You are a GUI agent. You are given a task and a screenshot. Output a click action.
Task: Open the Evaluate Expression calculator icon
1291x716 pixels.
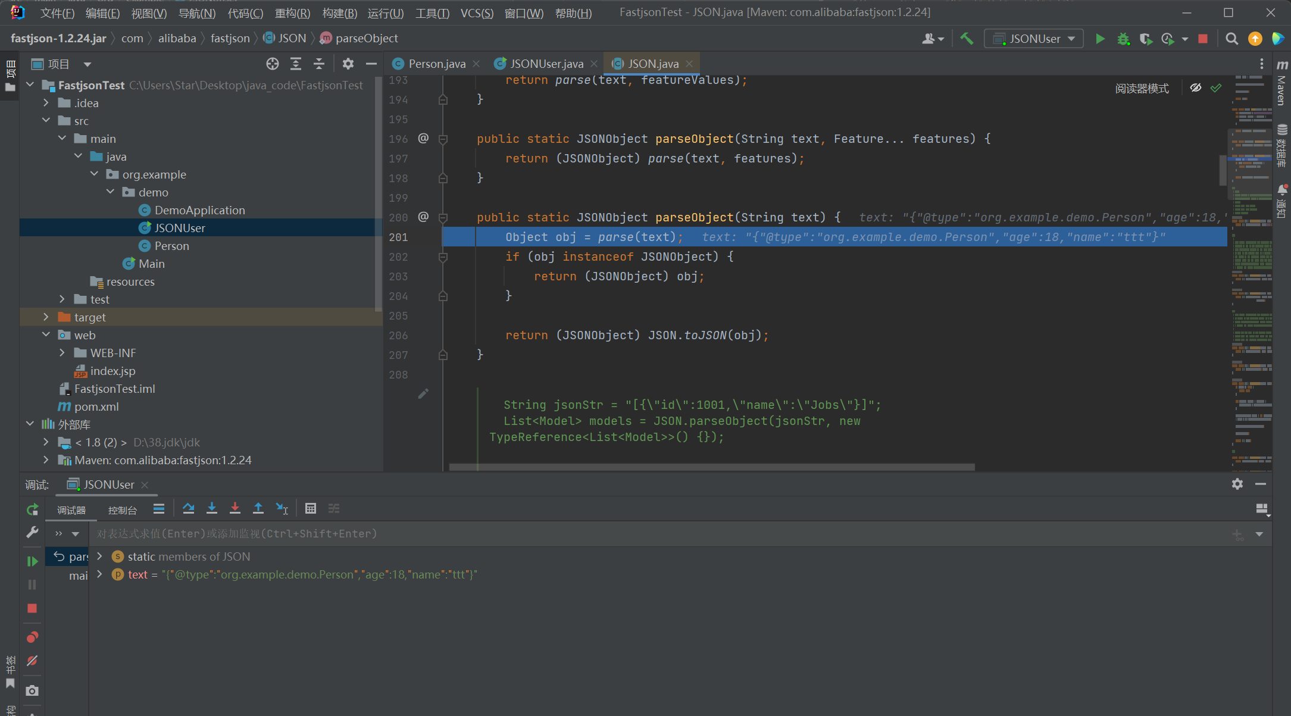point(310,508)
